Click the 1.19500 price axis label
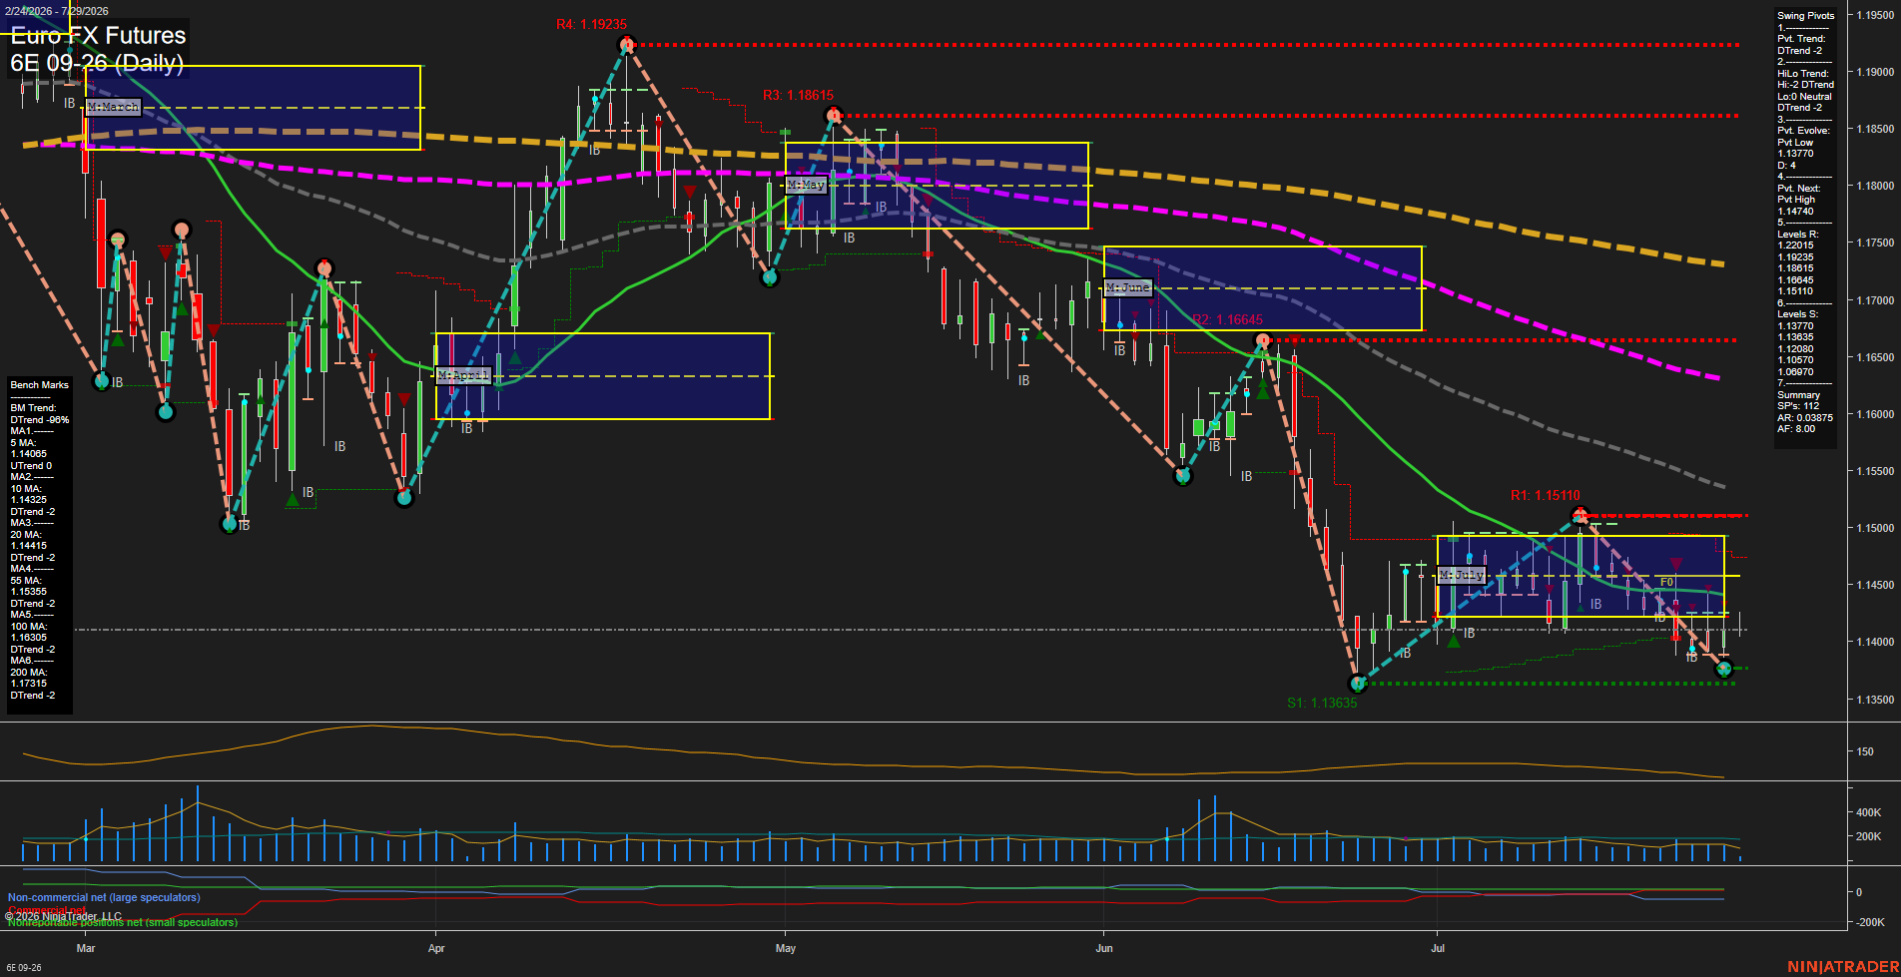 (1874, 15)
